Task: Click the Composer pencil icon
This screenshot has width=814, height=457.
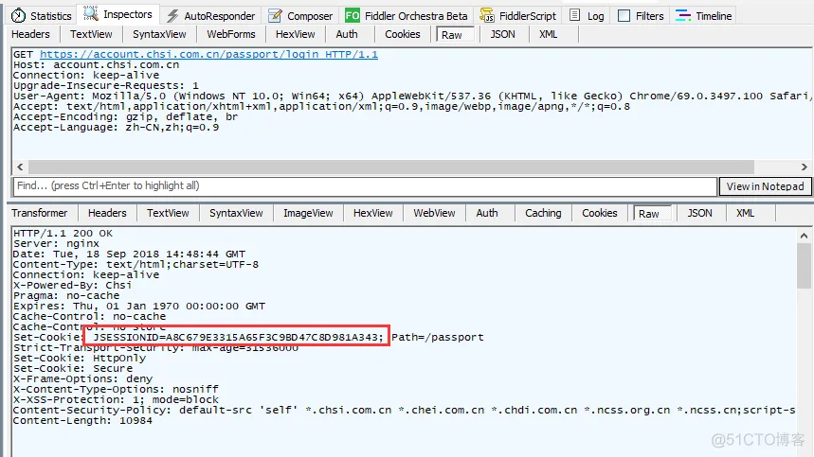Action: (x=275, y=16)
